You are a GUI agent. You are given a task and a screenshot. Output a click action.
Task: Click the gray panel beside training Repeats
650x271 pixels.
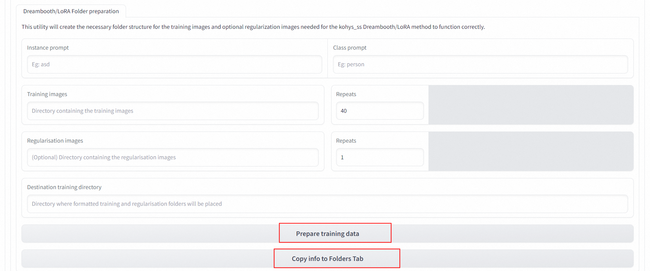click(x=531, y=105)
